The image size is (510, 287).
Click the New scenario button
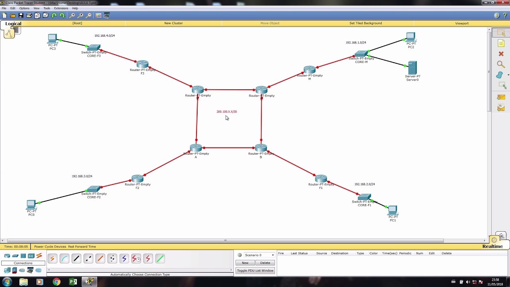tap(245, 263)
